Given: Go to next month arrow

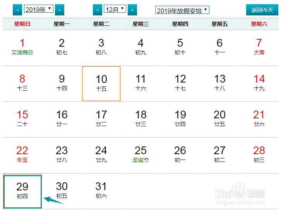Looking at the screenshot, I should [132, 10].
